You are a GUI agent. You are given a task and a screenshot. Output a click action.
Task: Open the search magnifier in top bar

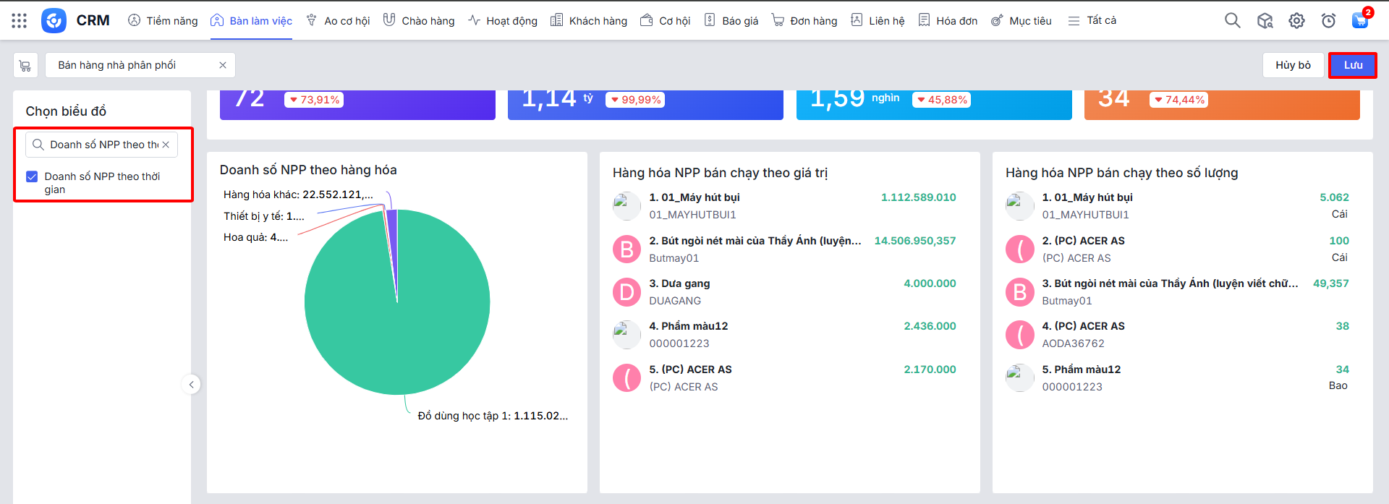click(1232, 21)
